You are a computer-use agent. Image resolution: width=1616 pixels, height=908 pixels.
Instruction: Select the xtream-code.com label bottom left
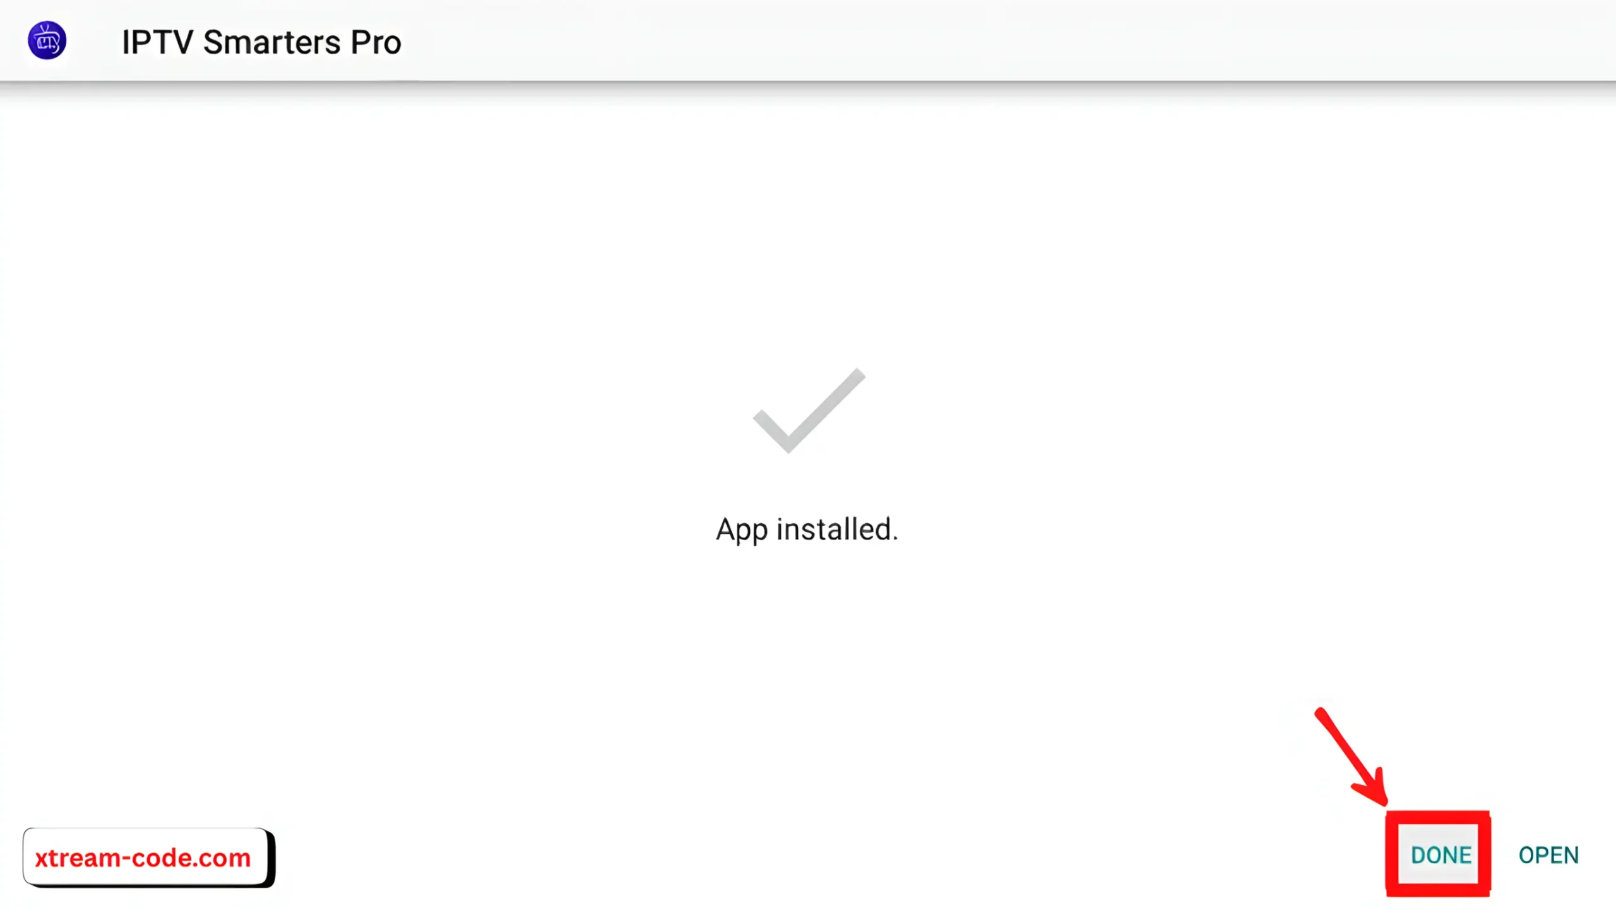click(x=142, y=856)
